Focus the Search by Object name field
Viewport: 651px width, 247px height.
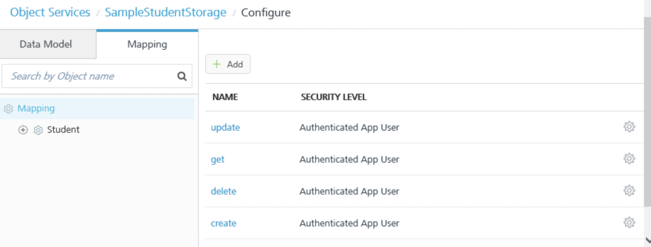89,76
